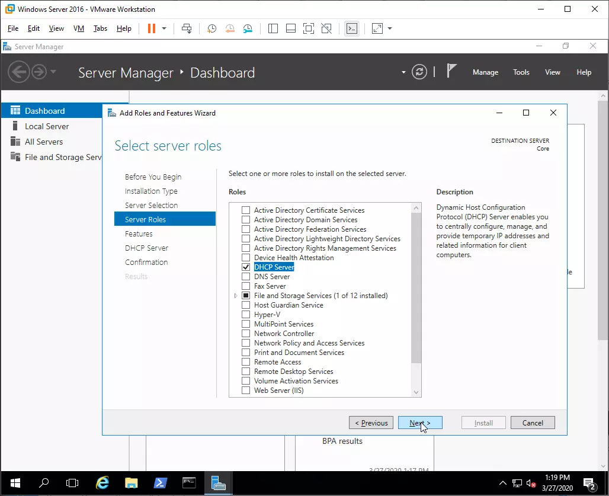The image size is (609, 496).
Task: Open the VMware File menu
Action: (x=13, y=28)
